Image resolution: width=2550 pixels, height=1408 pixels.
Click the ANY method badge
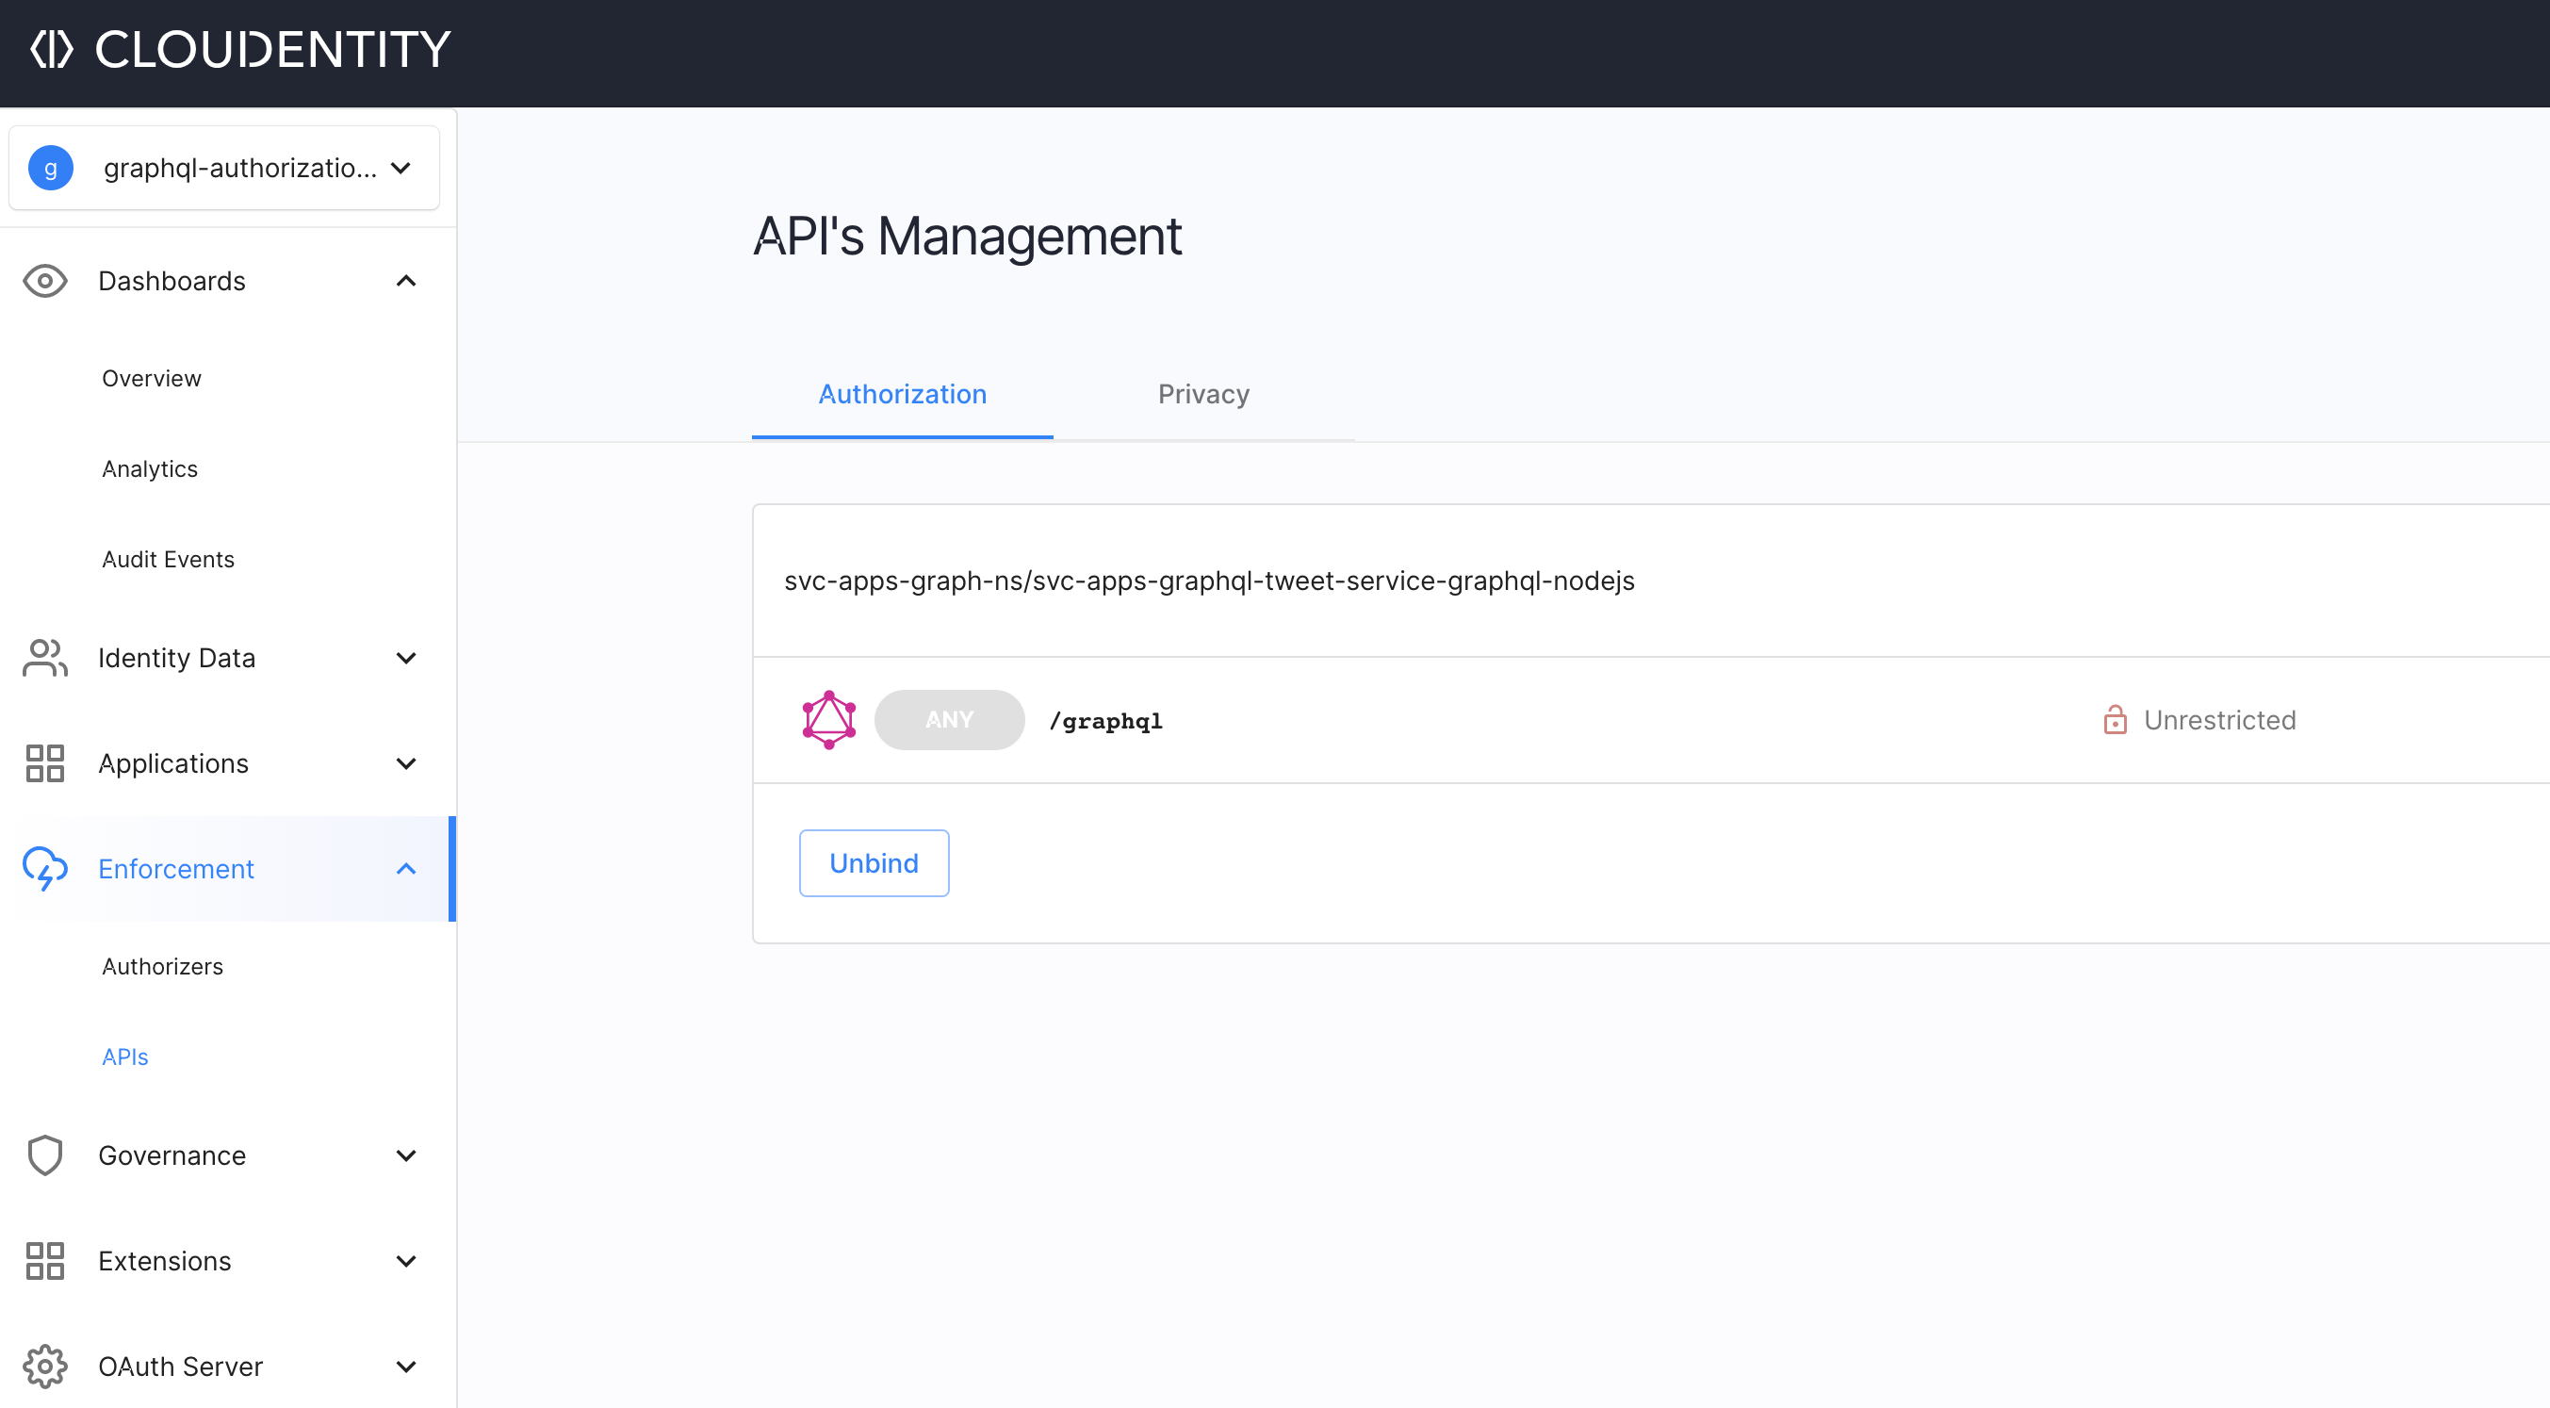pyautogui.click(x=949, y=720)
